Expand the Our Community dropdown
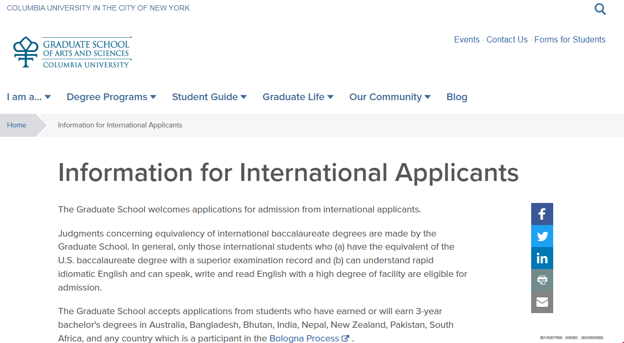Image resolution: width=624 pixels, height=343 pixels. click(x=390, y=97)
